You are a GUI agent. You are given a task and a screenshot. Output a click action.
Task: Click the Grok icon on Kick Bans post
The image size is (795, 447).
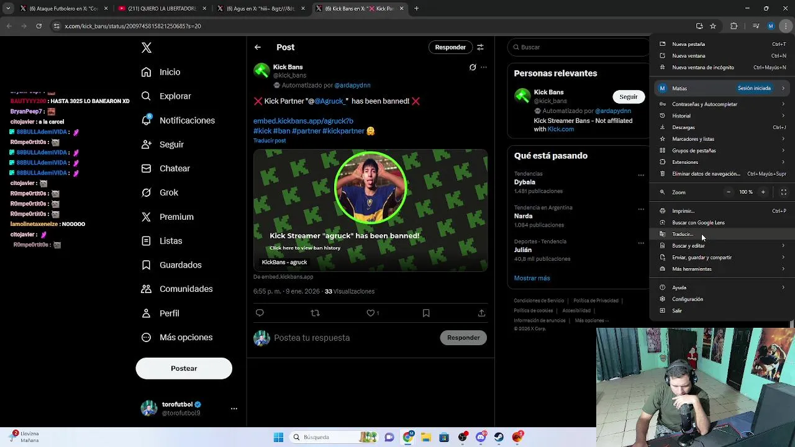473,67
